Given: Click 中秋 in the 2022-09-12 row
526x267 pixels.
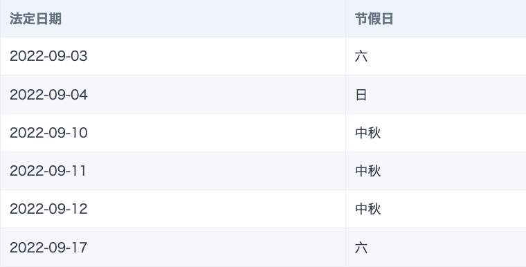Looking at the screenshot, I should [368, 209].
